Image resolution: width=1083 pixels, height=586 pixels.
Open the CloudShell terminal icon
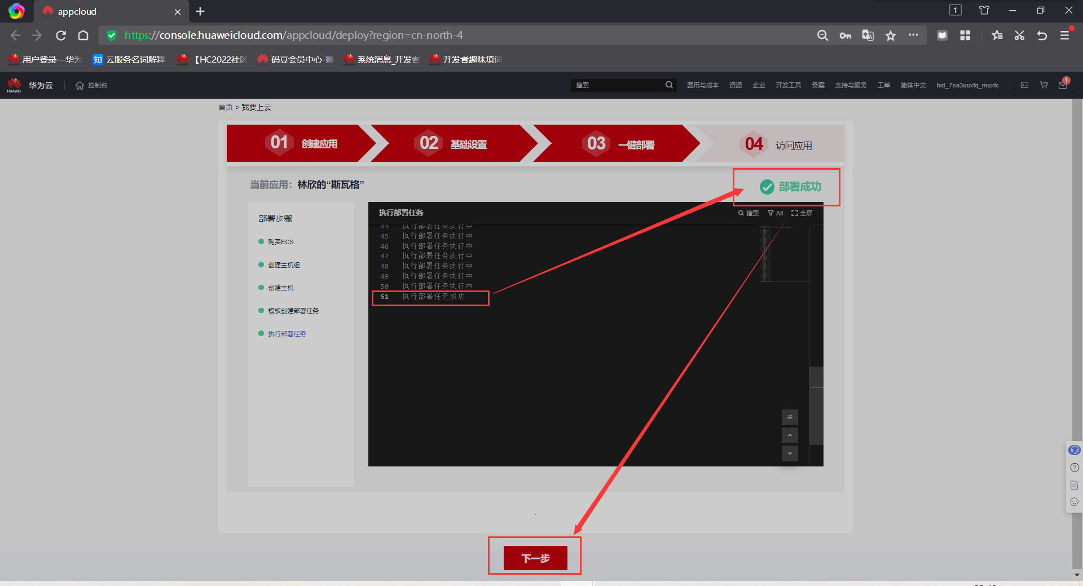[1024, 85]
